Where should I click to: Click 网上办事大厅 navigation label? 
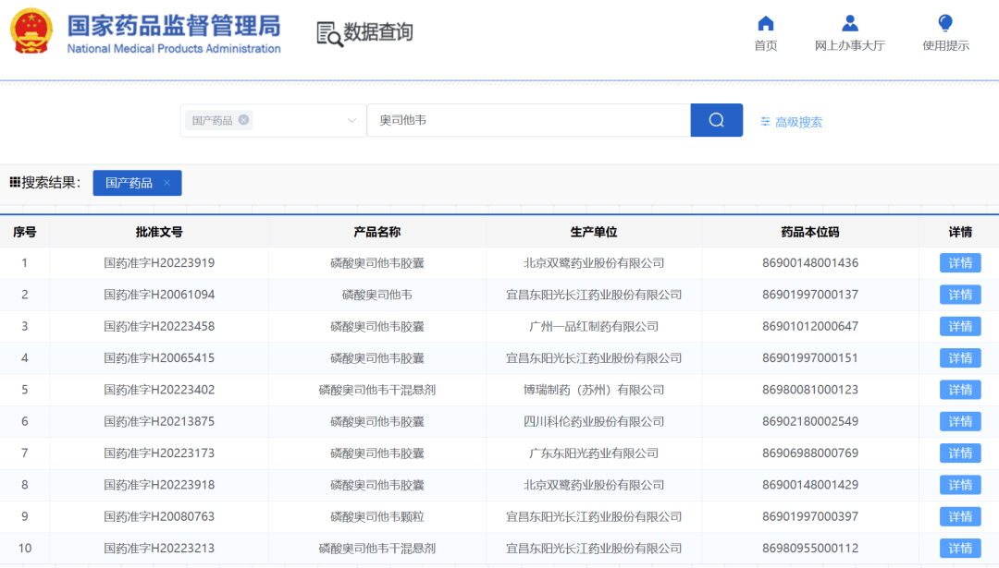[x=850, y=46]
